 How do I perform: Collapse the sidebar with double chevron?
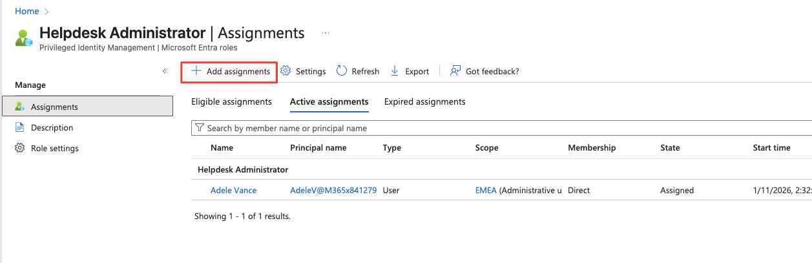tap(165, 71)
